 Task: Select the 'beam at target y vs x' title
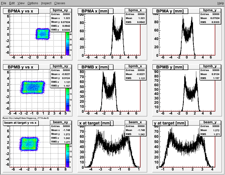[x=21, y=123]
